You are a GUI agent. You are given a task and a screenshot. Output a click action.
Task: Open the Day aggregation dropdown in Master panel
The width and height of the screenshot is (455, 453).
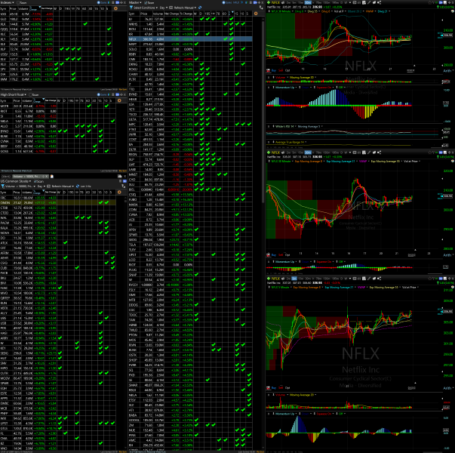click(164, 8)
